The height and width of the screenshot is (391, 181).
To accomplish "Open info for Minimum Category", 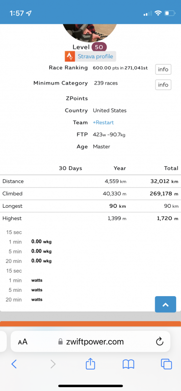I will 163,85.
